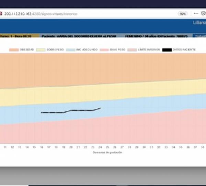Click the FEMENINO / 34 años patient info

(x=141, y=36)
